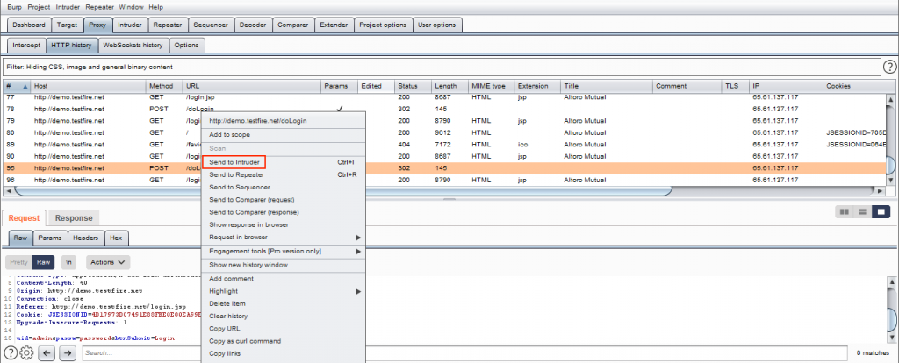Sort history by the # column

(x=16, y=86)
